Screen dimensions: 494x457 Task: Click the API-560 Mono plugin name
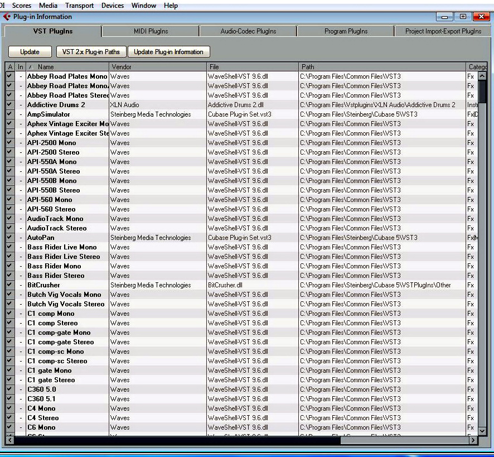(50, 200)
